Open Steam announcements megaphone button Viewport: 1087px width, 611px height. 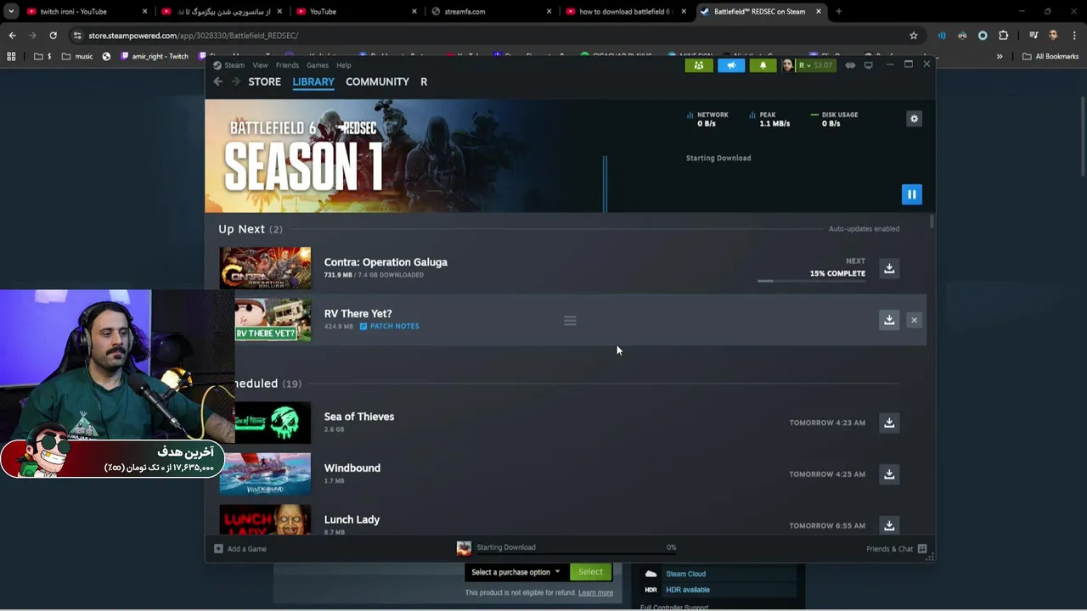730,65
